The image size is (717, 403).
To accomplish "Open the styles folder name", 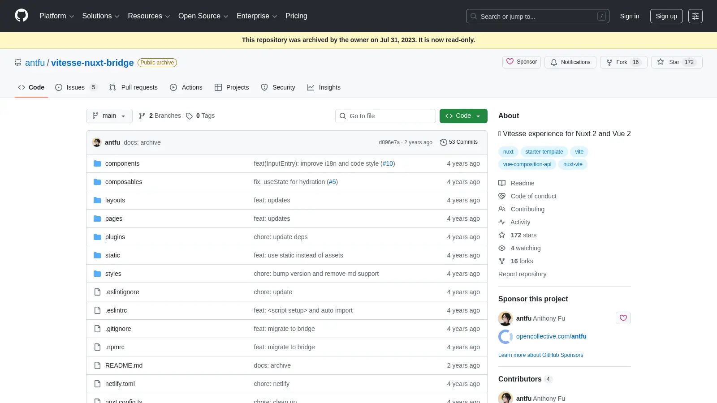I will [x=113, y=274].
